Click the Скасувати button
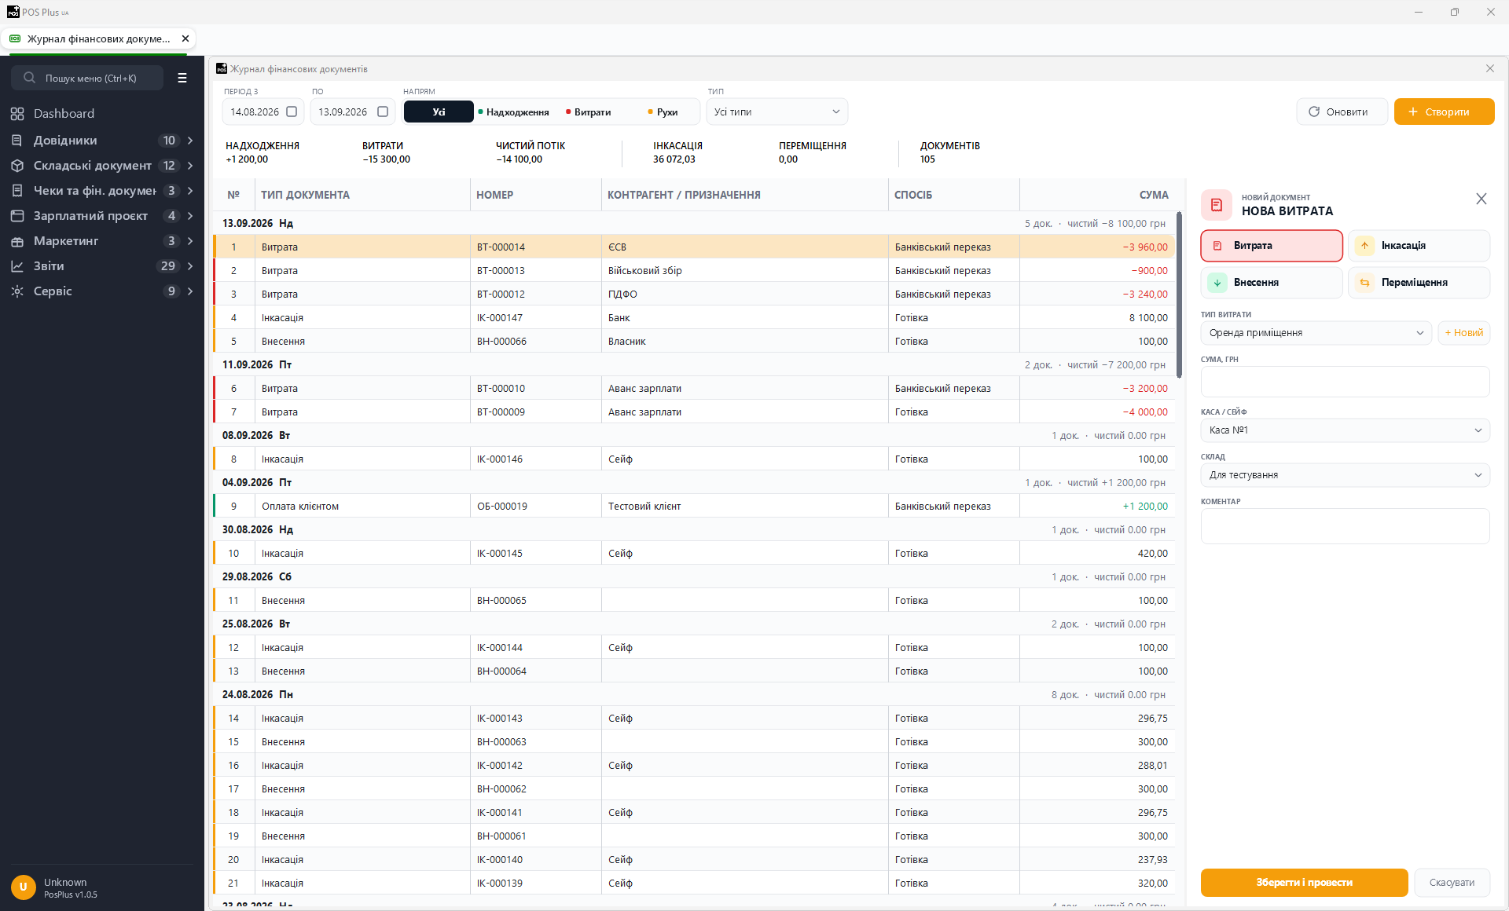The image size is (1509, 911). [x=1452, y=883]
